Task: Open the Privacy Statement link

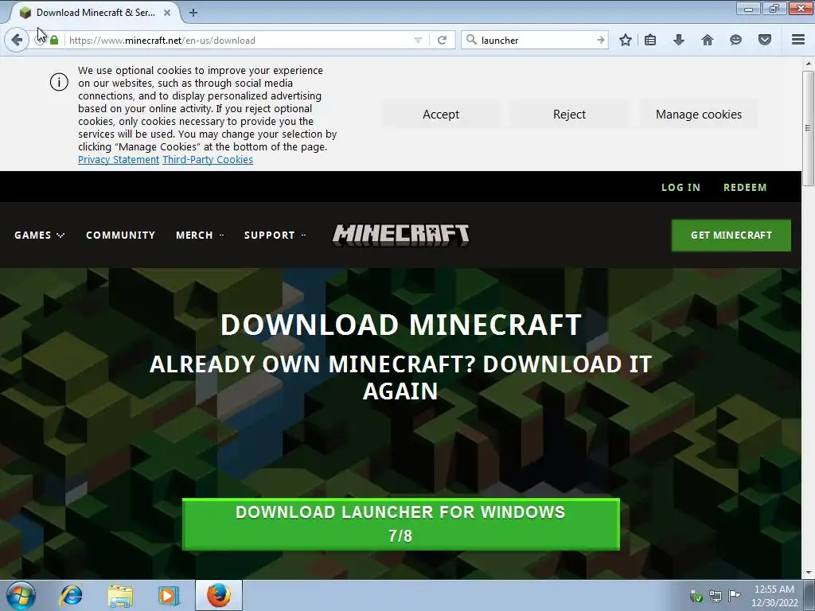Action: [x=119, y=159]
